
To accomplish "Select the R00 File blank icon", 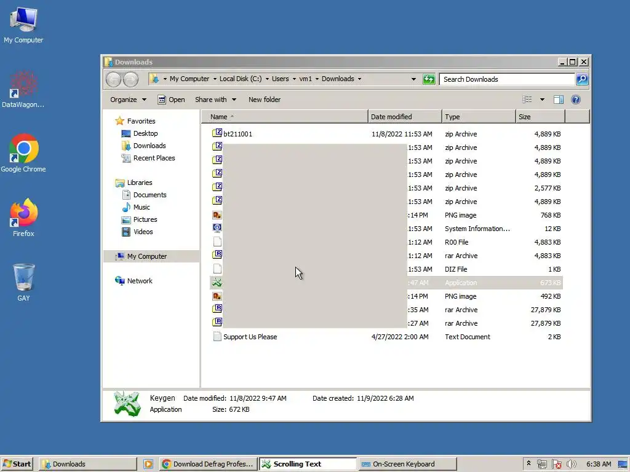I will point(217,242).
